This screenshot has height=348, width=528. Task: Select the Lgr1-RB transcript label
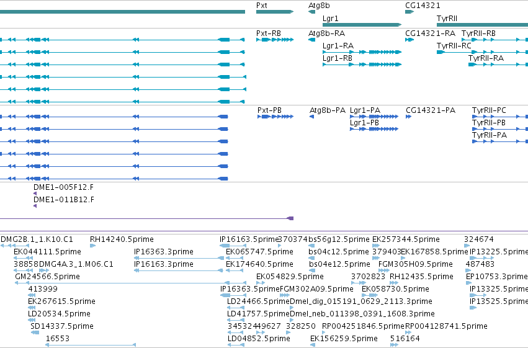point(338,58)
